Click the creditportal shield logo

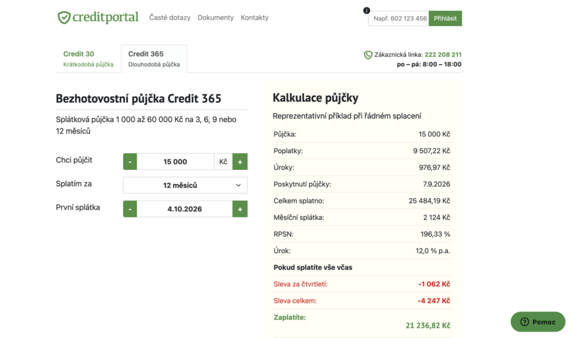click(64, 17)
